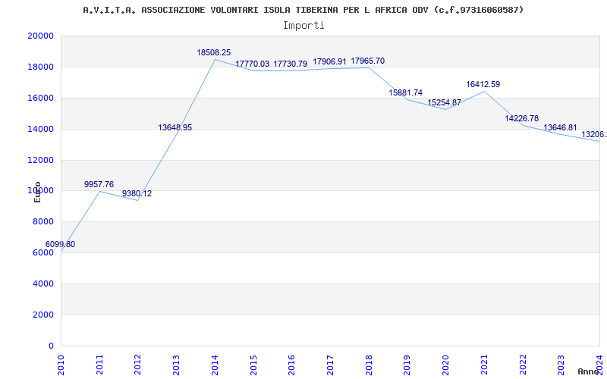Click the x-axis year 2016

(291, 365)
